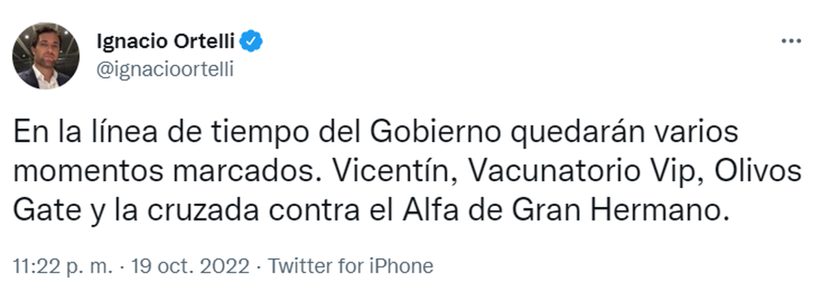
Task: Click the 19 oct. 2022 date
Action: pyautogui.click(x=183, y=266)
